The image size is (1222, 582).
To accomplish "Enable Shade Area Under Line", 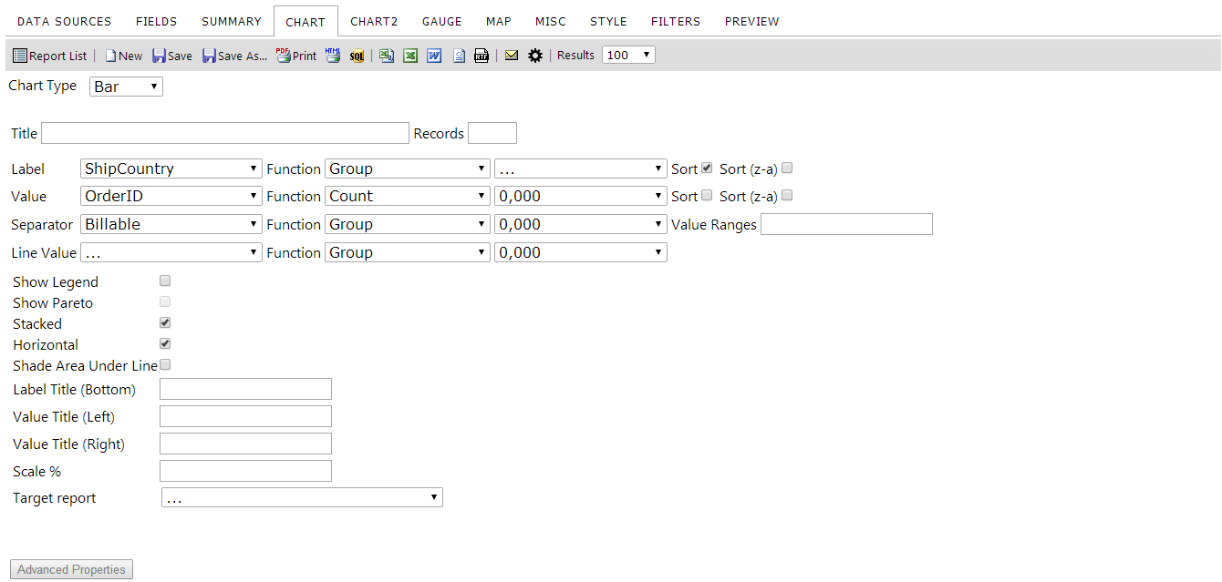I will 165,364.
